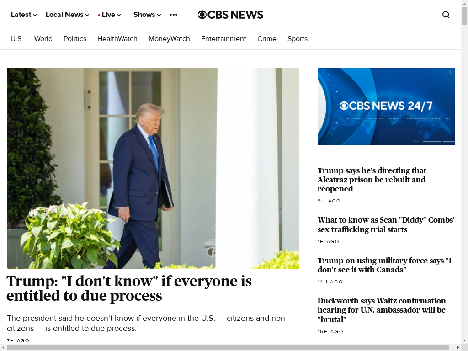Read the Diddy Combs trial story
Viewport: 468px width, 351px height.
coord(386,224)
